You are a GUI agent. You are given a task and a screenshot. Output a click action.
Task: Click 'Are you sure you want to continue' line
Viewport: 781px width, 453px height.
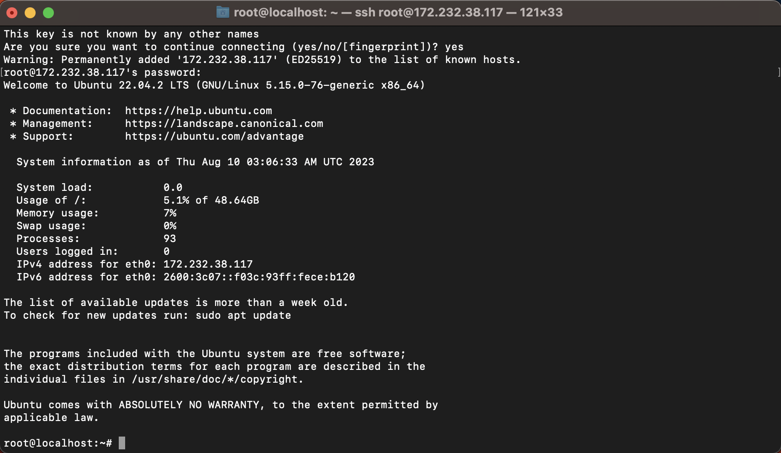[233, 47]
